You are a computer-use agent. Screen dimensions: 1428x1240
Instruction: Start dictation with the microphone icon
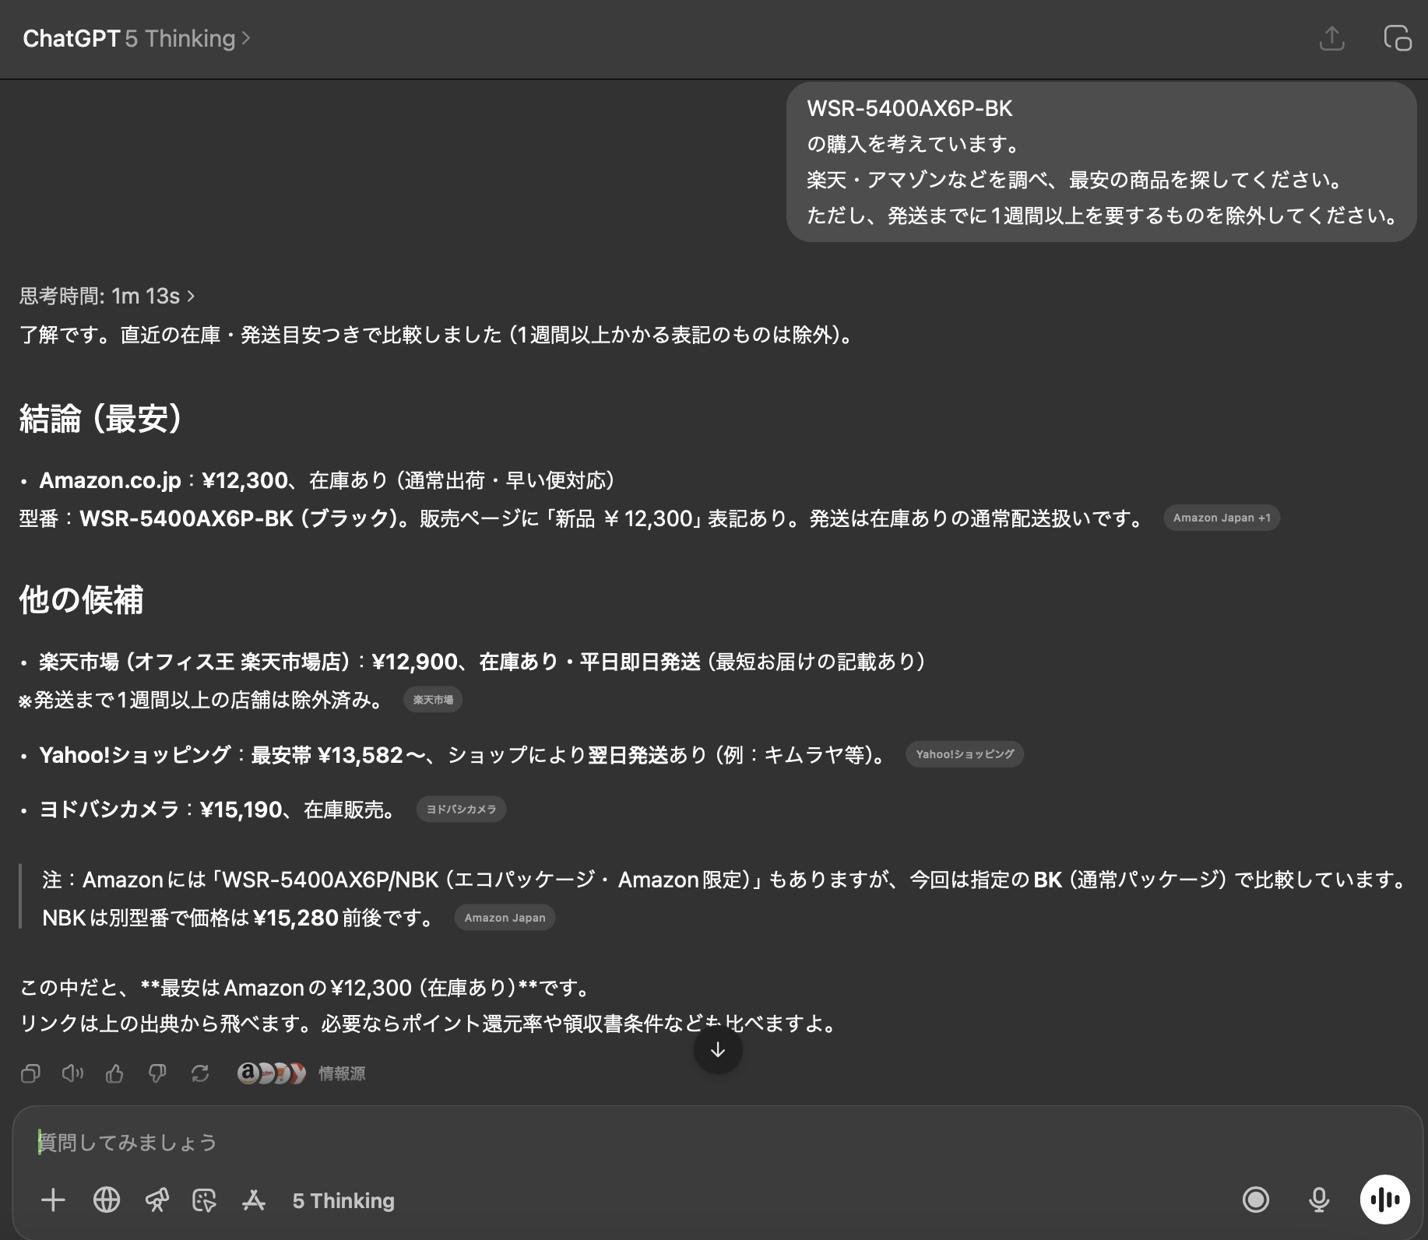coord(1319,1200)
